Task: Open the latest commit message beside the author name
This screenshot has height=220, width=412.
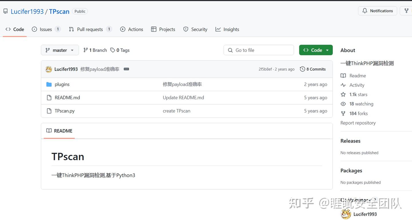Action: (x=100, y=69)
